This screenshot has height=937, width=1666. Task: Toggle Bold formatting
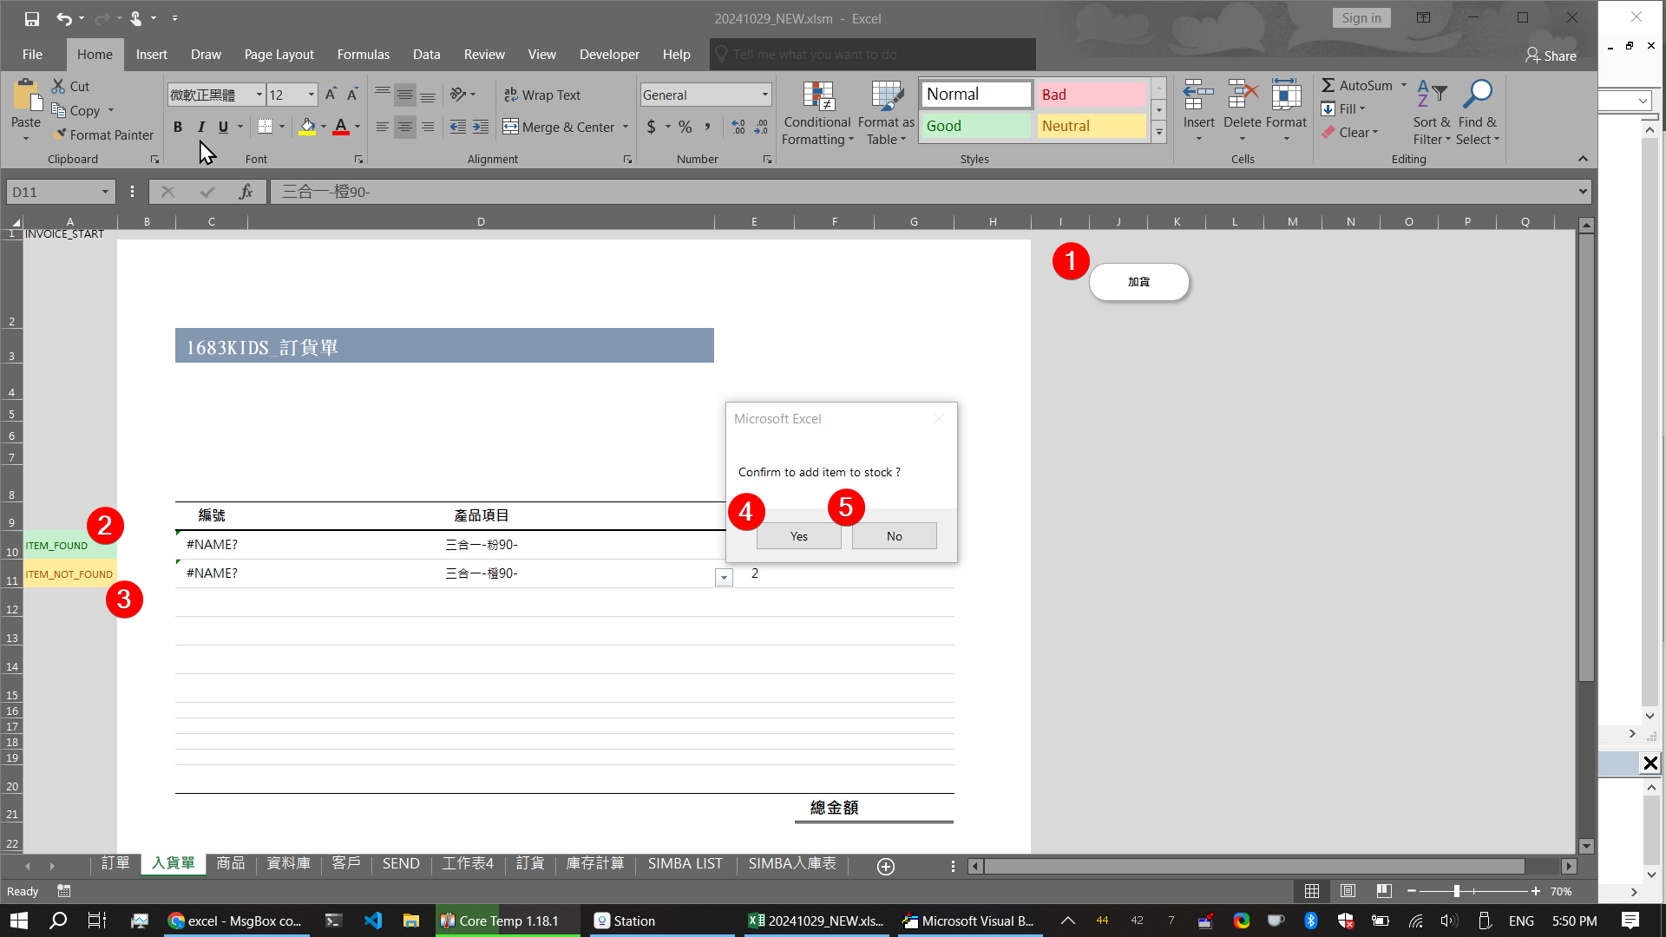pos(178,127)
